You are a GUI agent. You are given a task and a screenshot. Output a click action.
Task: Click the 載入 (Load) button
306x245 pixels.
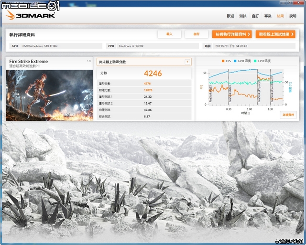click(x=169, y=34)
